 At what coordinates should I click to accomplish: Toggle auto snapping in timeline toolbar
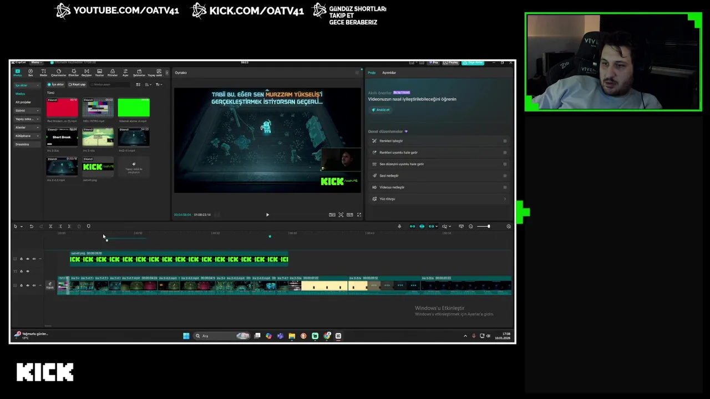pyautogui.click(x=422, y=226)
